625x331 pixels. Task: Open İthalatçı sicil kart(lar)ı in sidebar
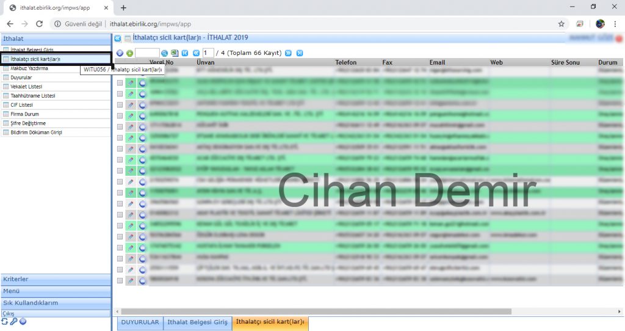[56, 59]
